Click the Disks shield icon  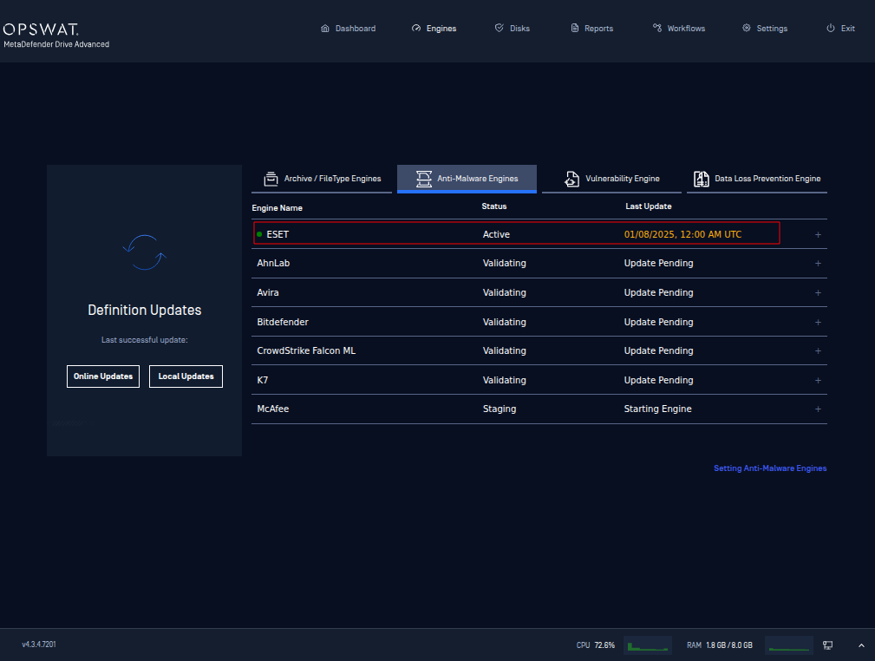click(x=500, y=28)
